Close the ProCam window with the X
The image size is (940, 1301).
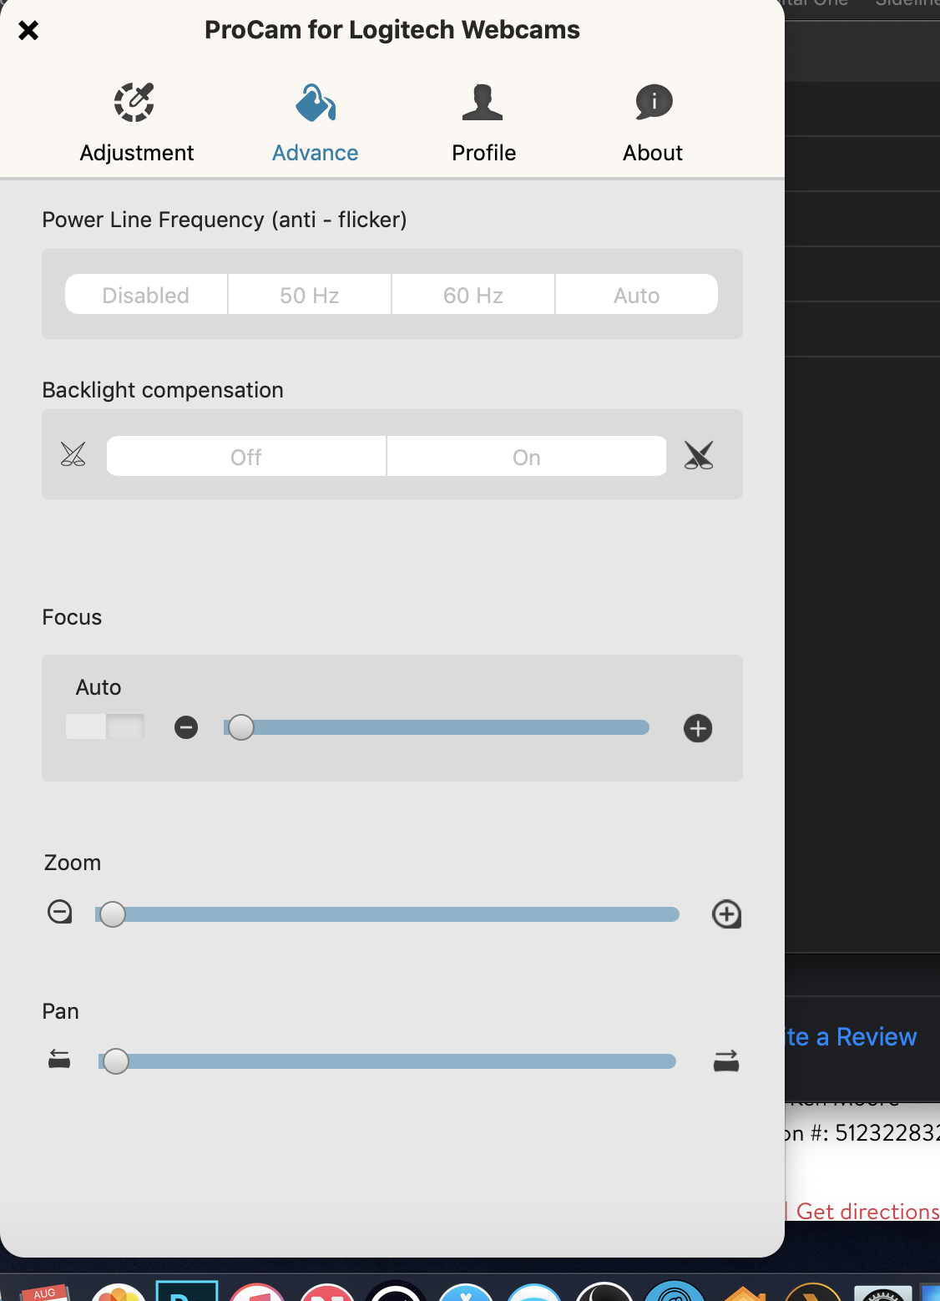click(x=28, y=31)
